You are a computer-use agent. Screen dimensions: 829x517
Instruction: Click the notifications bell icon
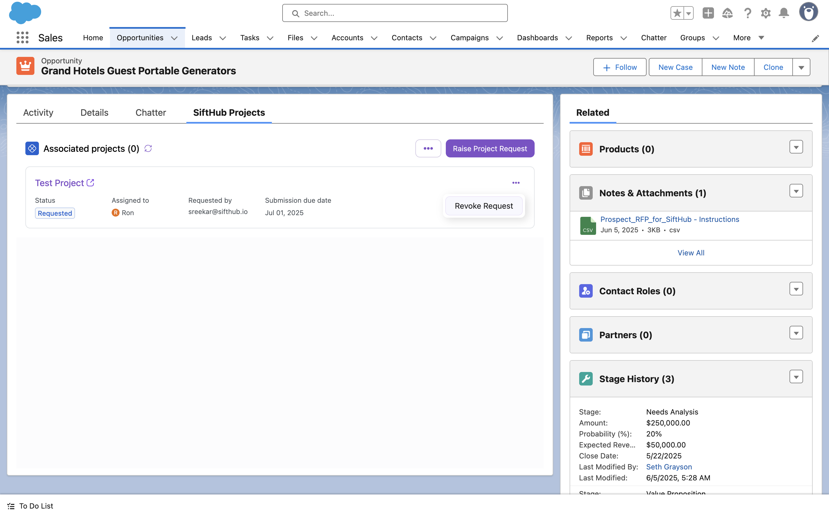[x=783, y=13]
